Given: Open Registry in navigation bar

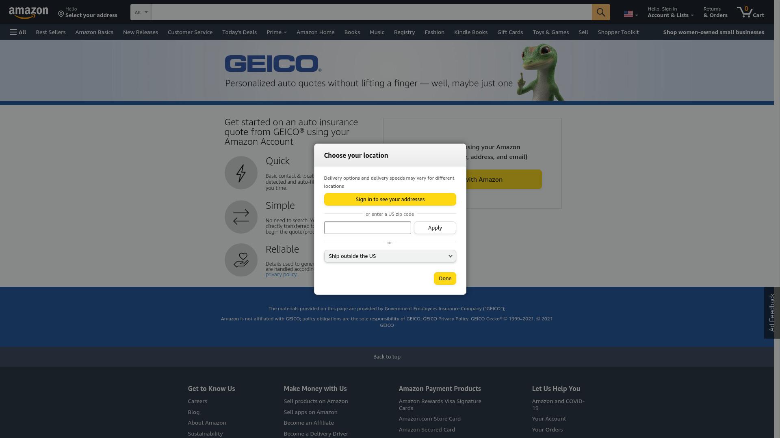Looking at the screenshot, I should [405, 32].
